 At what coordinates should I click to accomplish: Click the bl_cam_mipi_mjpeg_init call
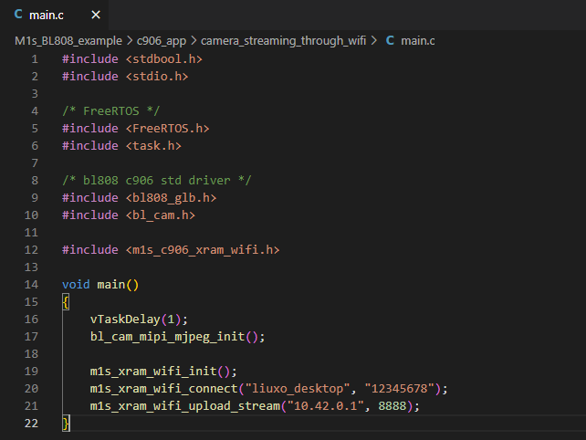point(167,337)
